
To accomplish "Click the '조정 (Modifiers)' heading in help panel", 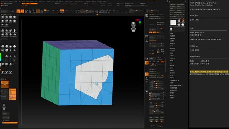I will tap(195, 57).
